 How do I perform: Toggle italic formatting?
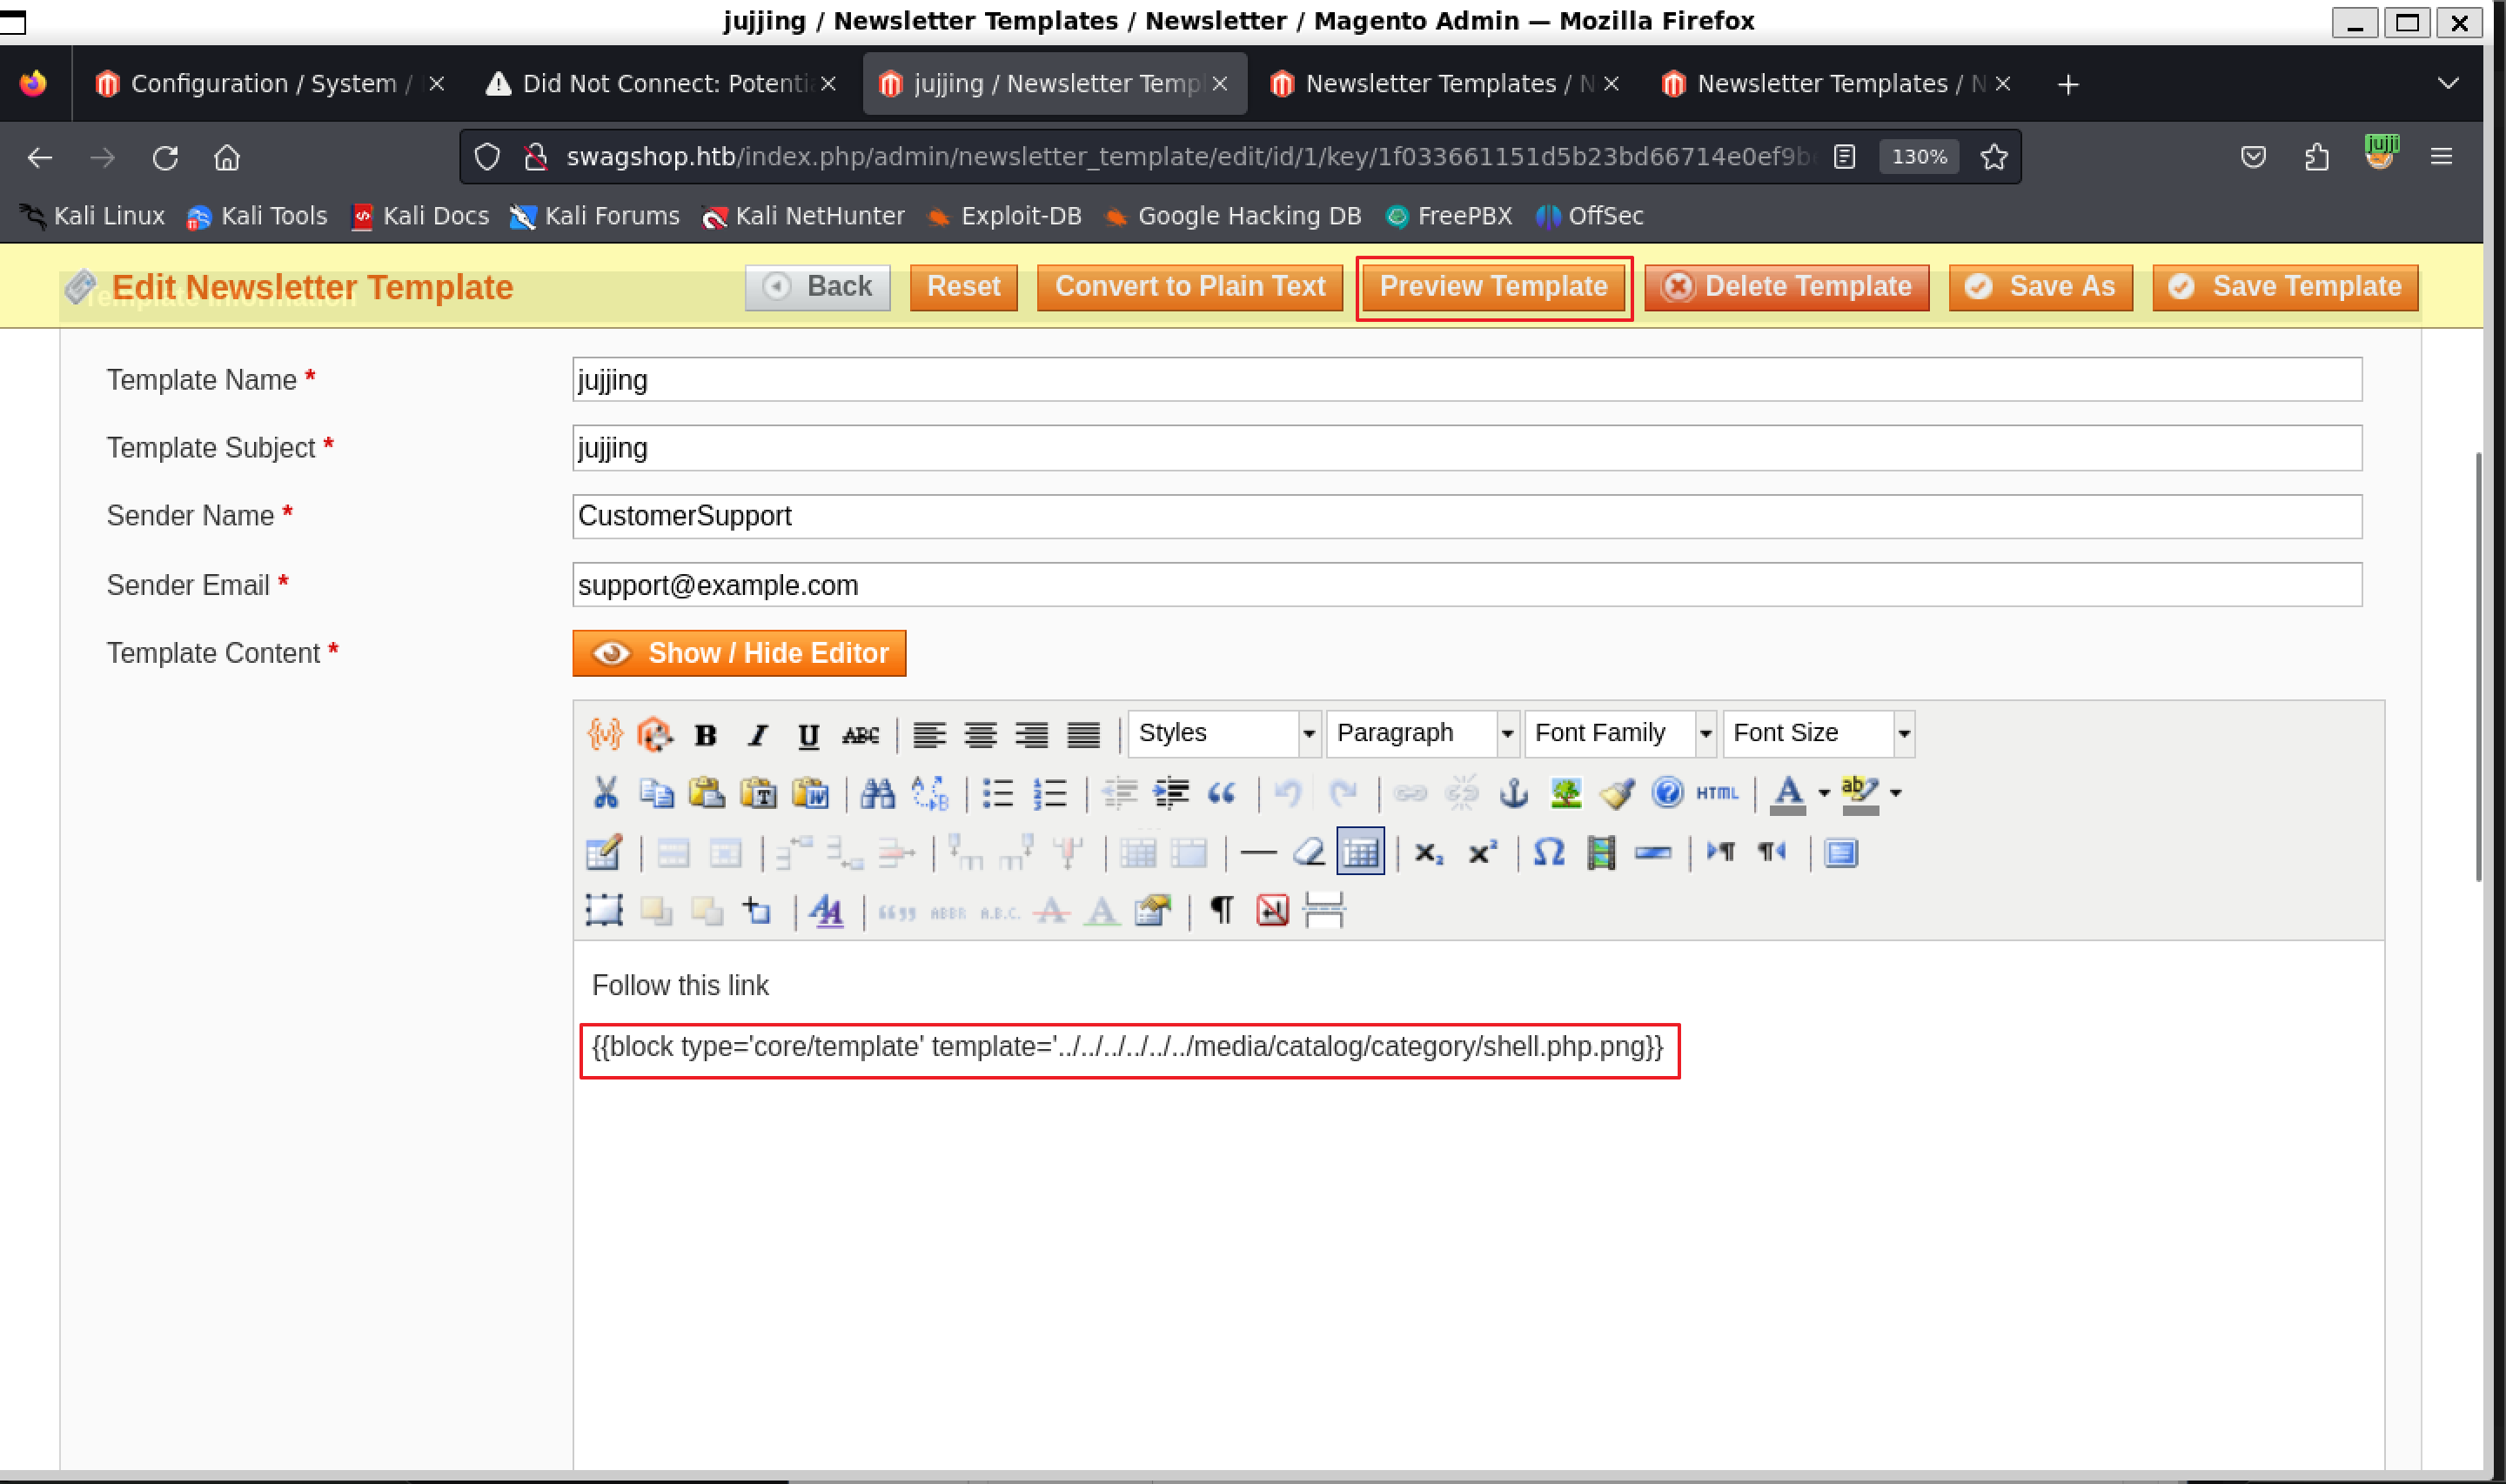757,735
